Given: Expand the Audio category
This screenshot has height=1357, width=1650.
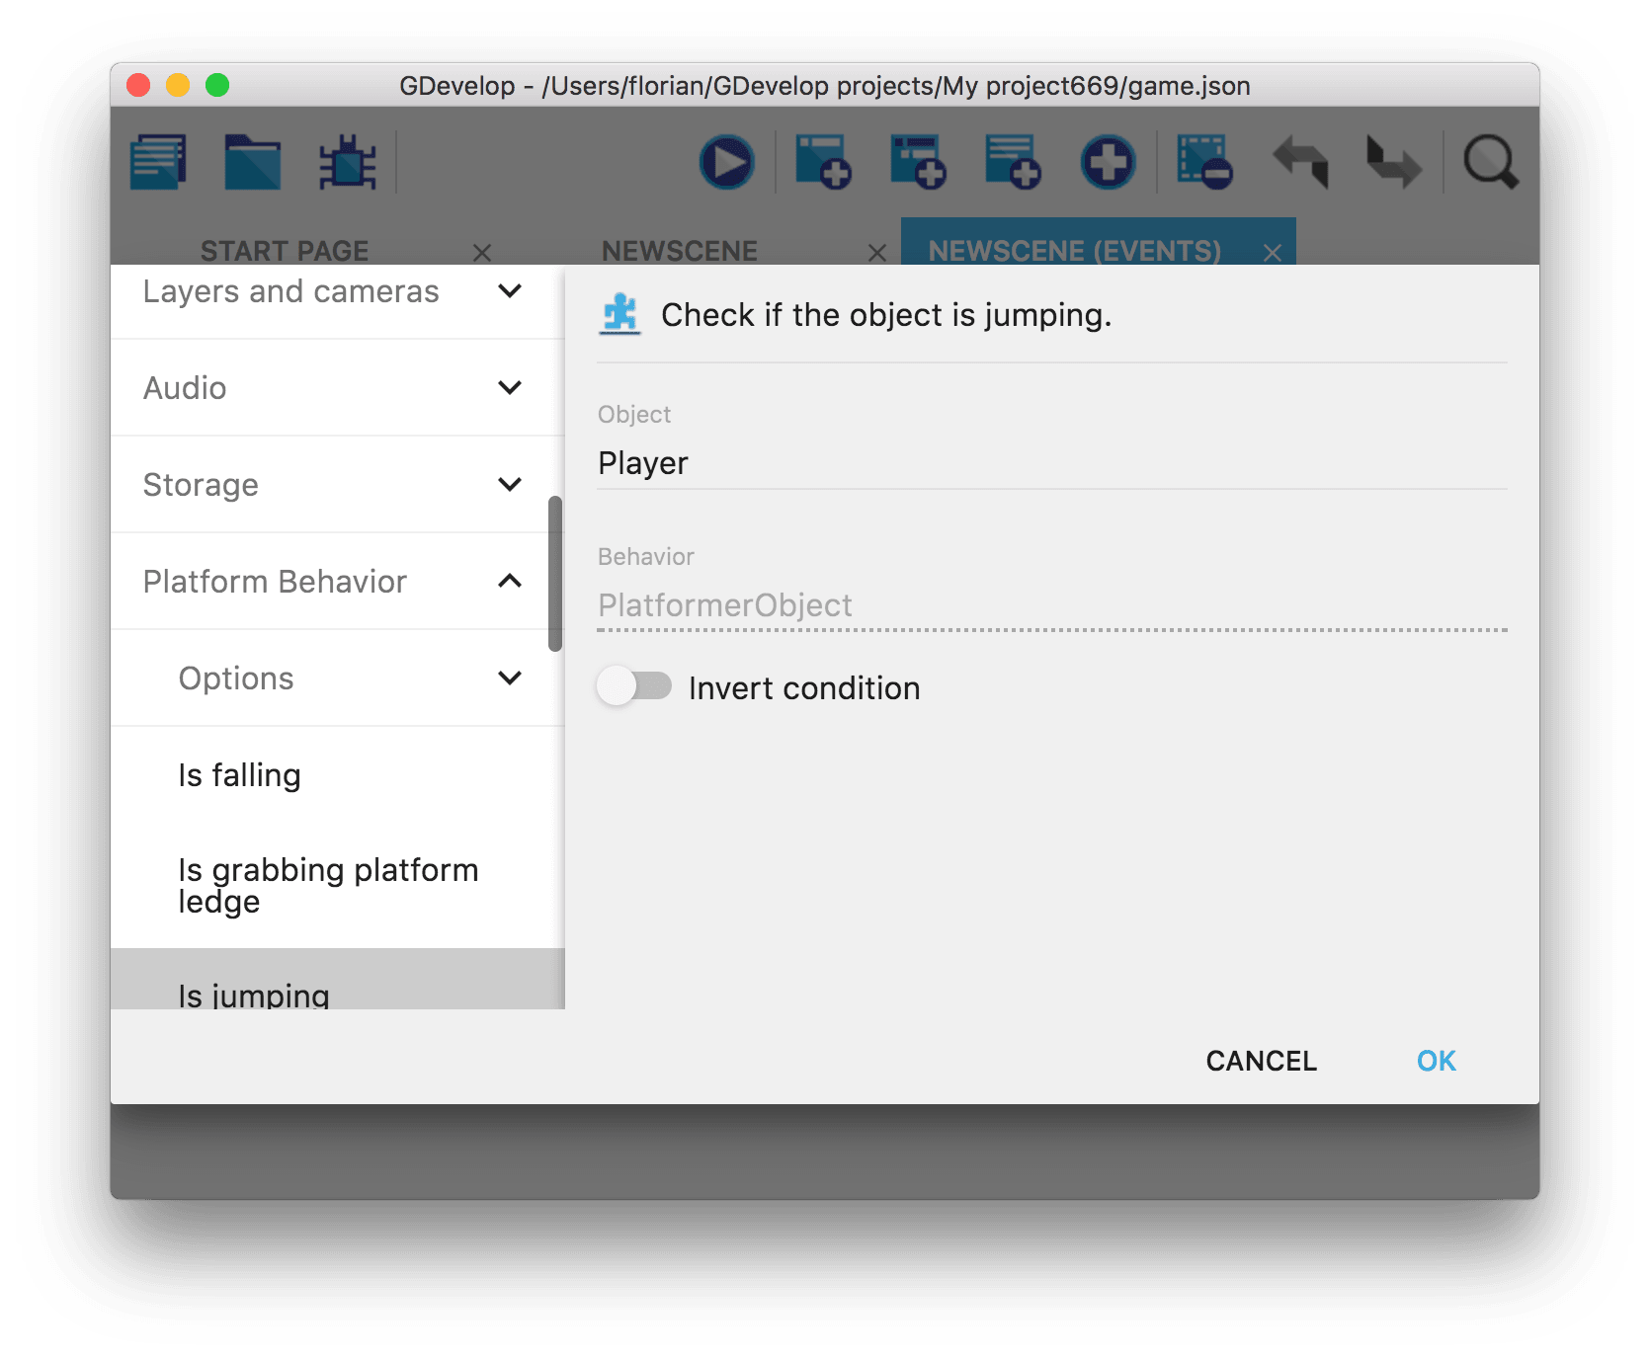Looking at the screenshot, I should [x=337, y=388].
